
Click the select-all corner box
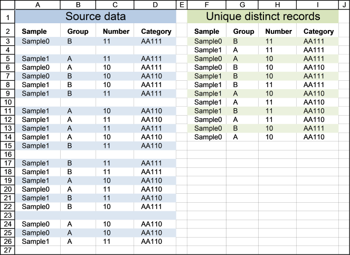click(x=7, y=5)
